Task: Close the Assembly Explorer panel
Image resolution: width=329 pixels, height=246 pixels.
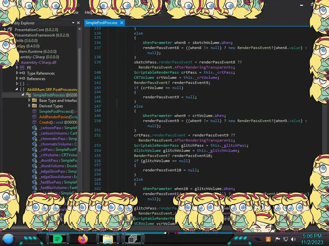Action: click(x=78, y=23)
